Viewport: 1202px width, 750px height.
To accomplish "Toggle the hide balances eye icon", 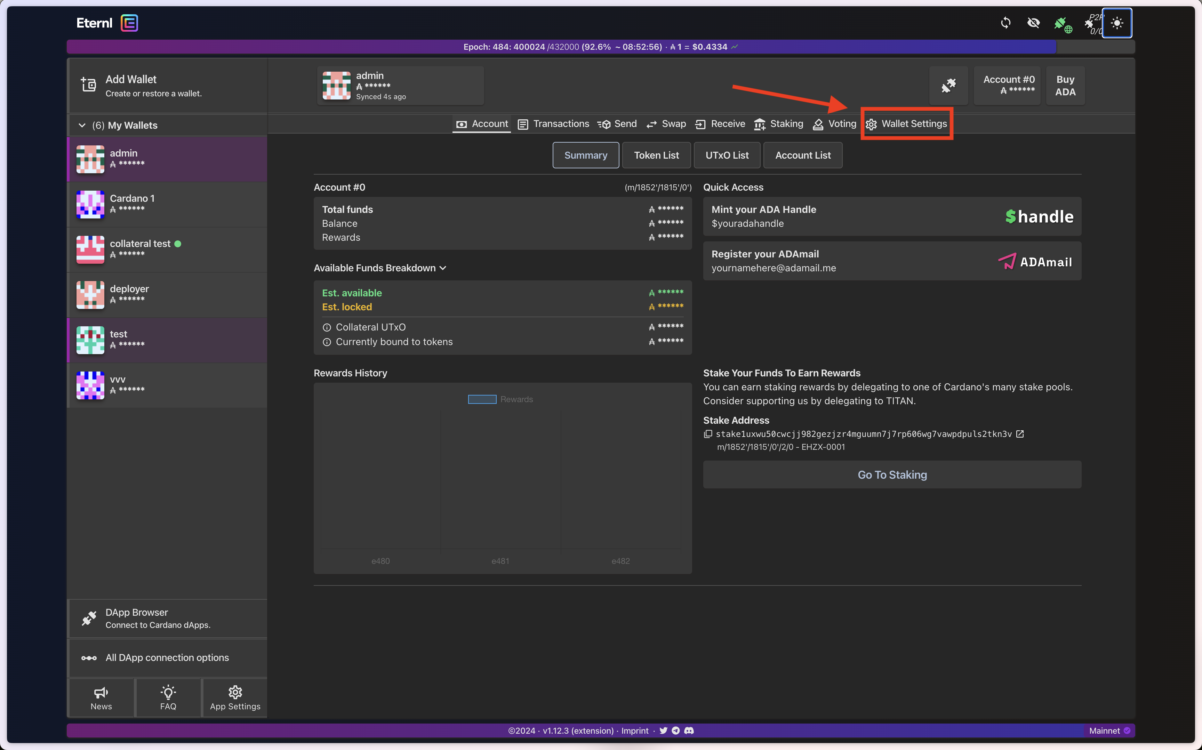I will (1033, 23).
